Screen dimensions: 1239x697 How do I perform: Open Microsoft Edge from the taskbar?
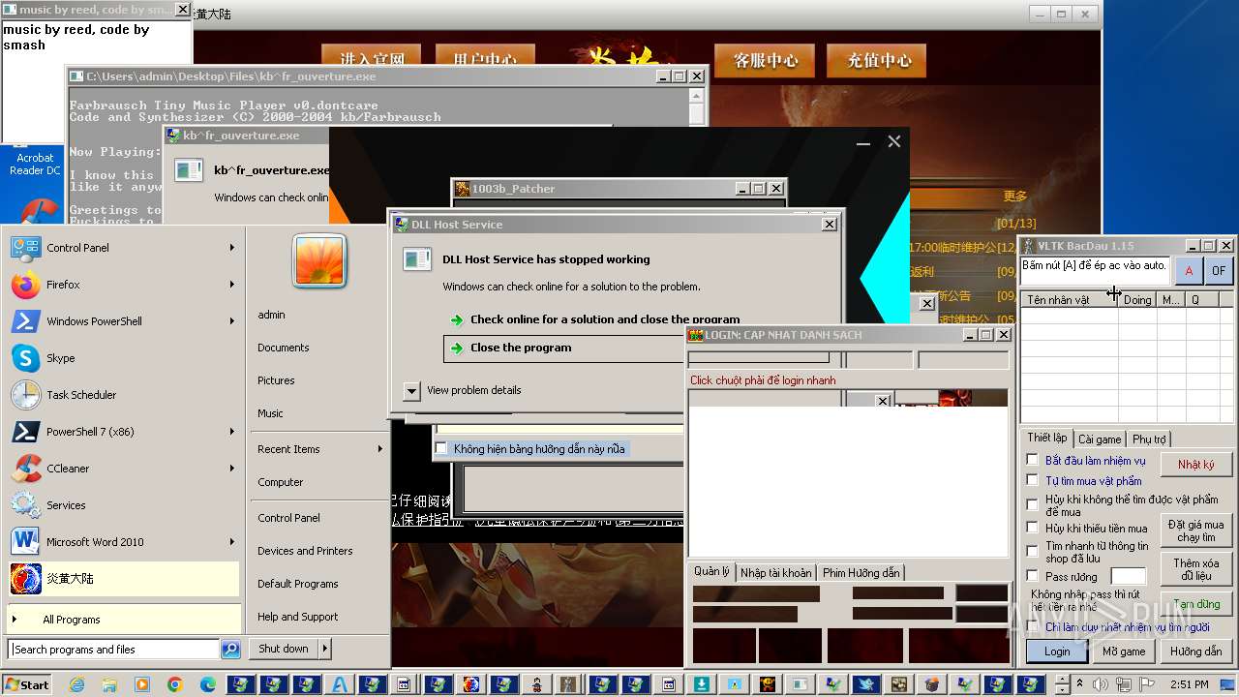click(x=208, y=684)
